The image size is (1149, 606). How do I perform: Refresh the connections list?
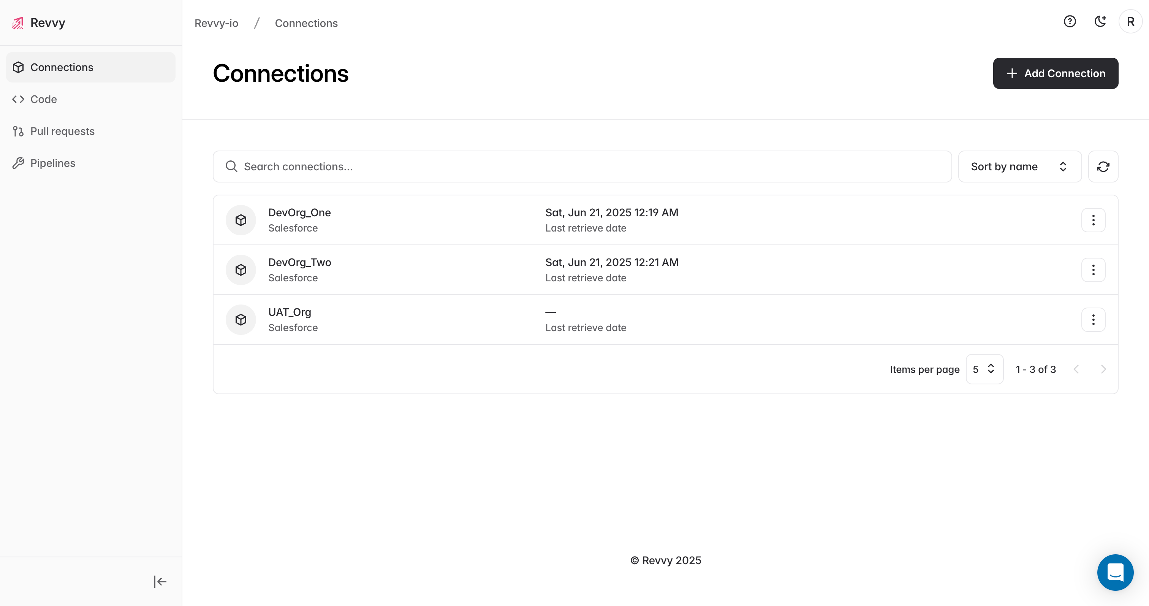[1103, 167]
